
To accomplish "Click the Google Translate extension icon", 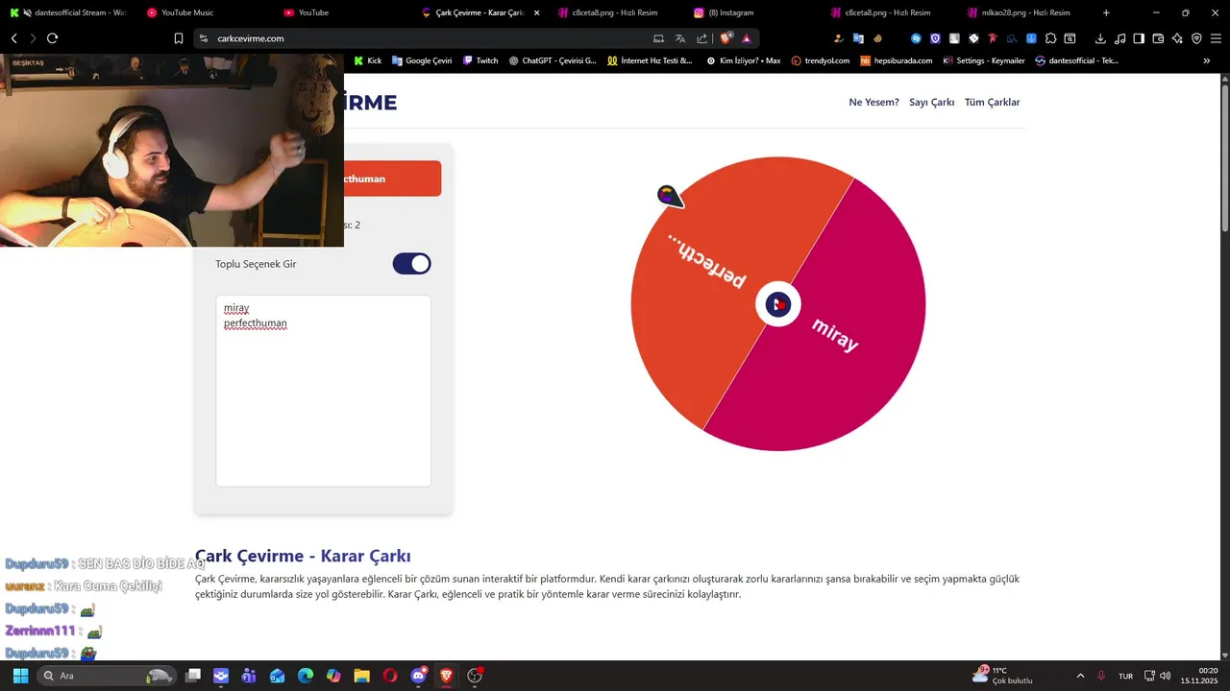I will (858, 38).
